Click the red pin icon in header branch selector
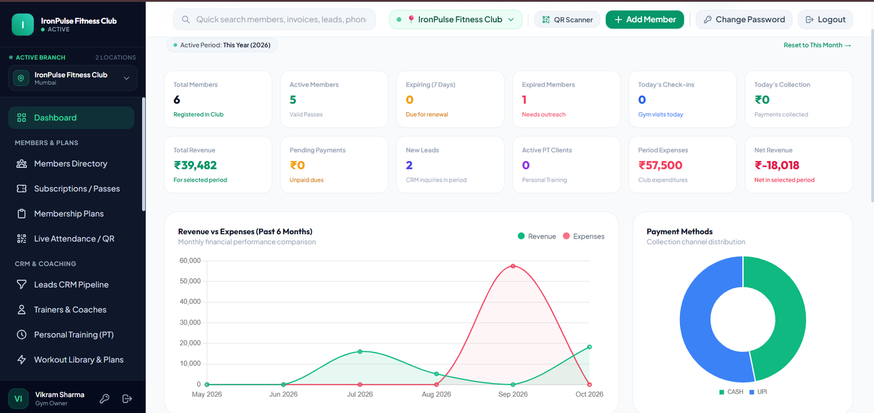 (411, 20)
